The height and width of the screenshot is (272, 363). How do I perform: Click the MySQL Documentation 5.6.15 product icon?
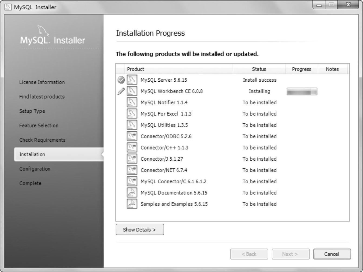coord(132,193)
